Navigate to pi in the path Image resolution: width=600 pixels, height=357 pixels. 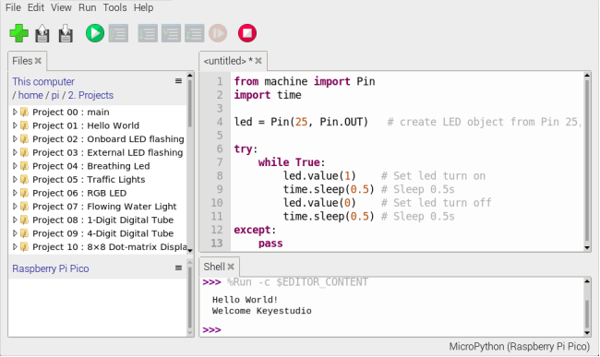point(55,95)
